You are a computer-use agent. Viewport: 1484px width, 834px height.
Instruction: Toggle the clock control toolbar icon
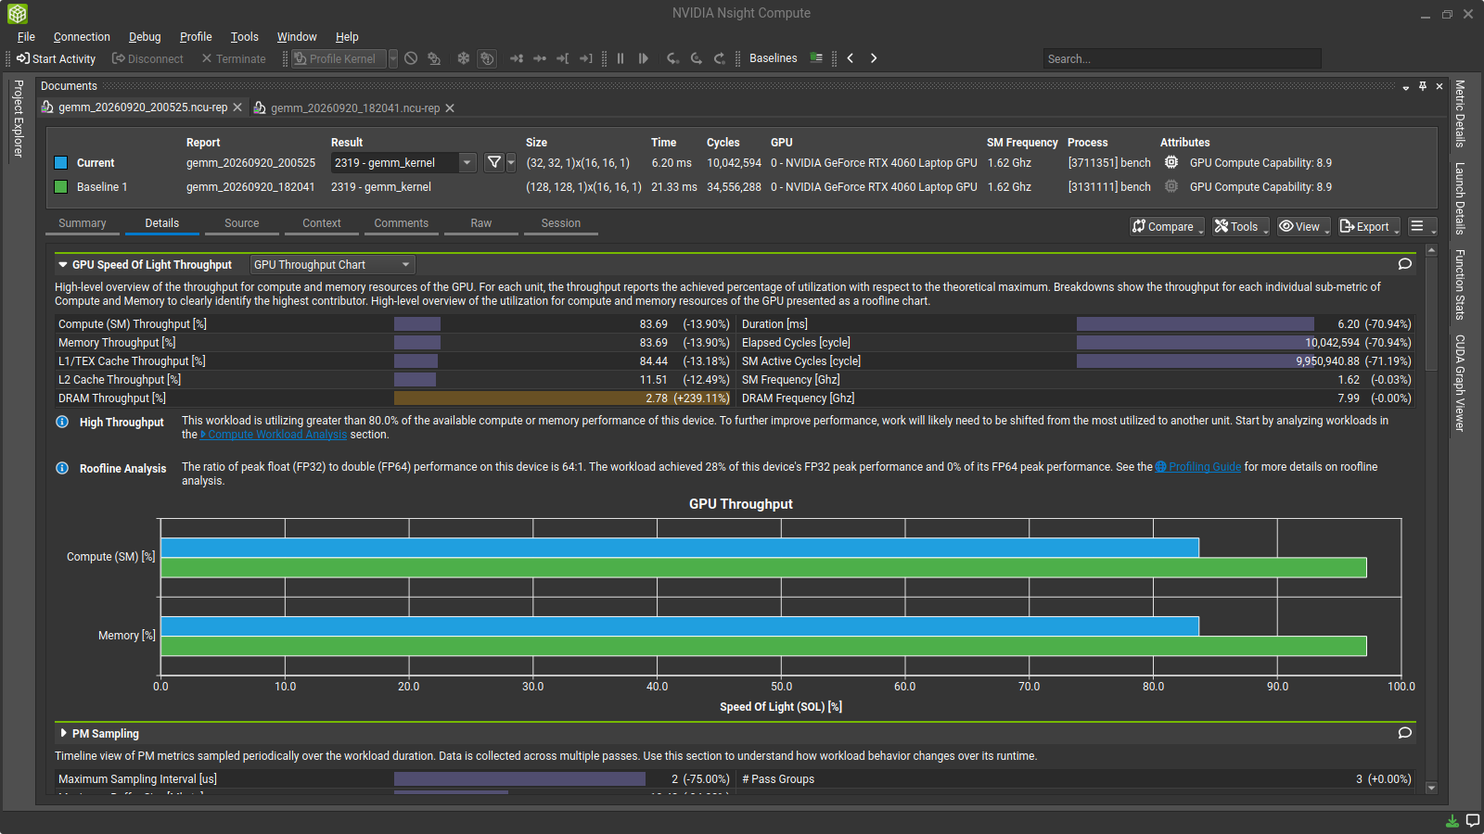[x=487, y=58]
